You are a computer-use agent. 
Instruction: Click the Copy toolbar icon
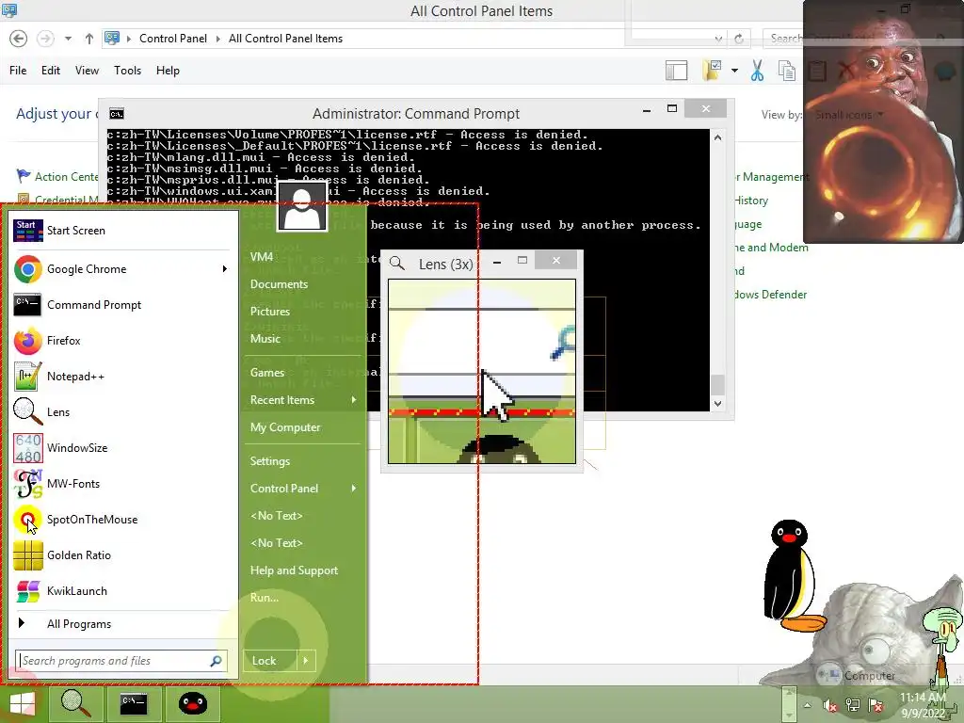(786, 71)
